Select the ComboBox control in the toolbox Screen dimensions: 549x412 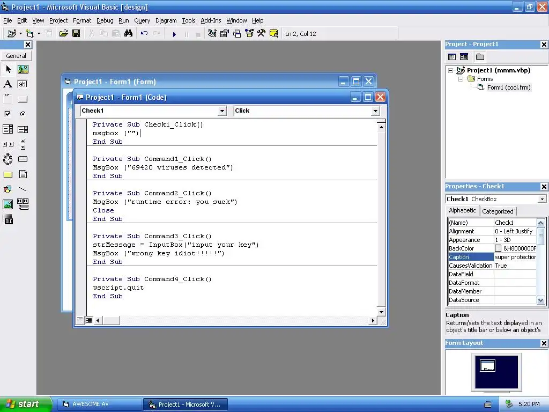pos(8,129)
